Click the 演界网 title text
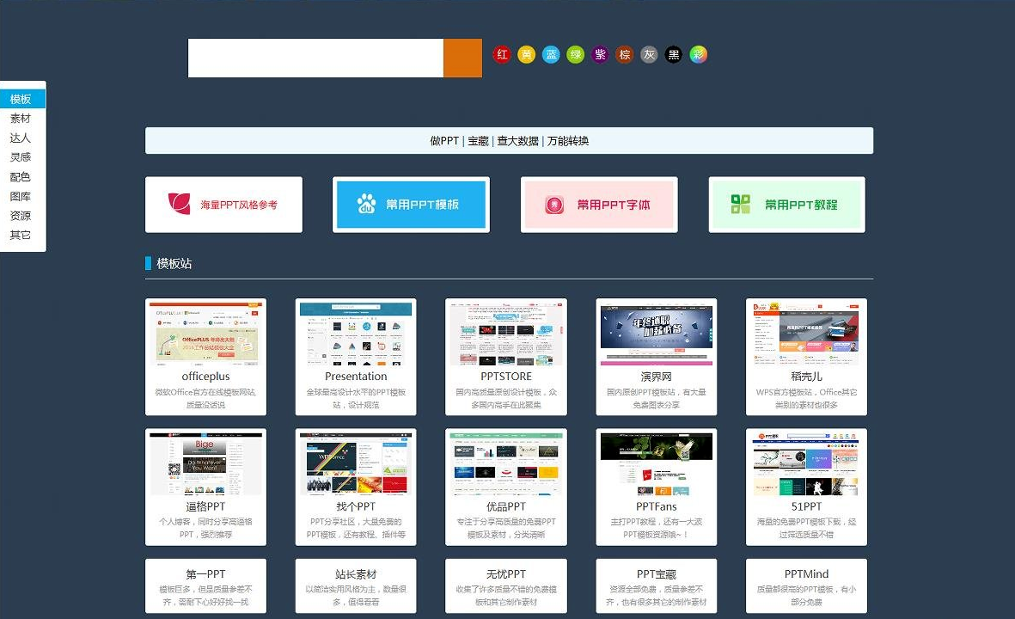Viewport: 1015px width, 619px height. (657, 377)
